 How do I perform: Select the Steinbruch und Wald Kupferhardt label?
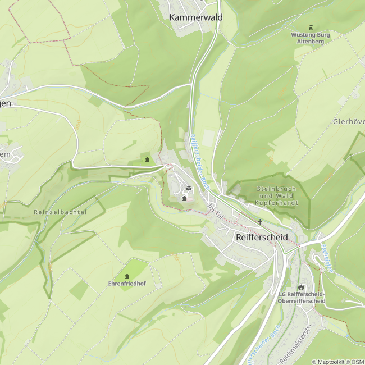pyautogui.click(x=276, y=196)
